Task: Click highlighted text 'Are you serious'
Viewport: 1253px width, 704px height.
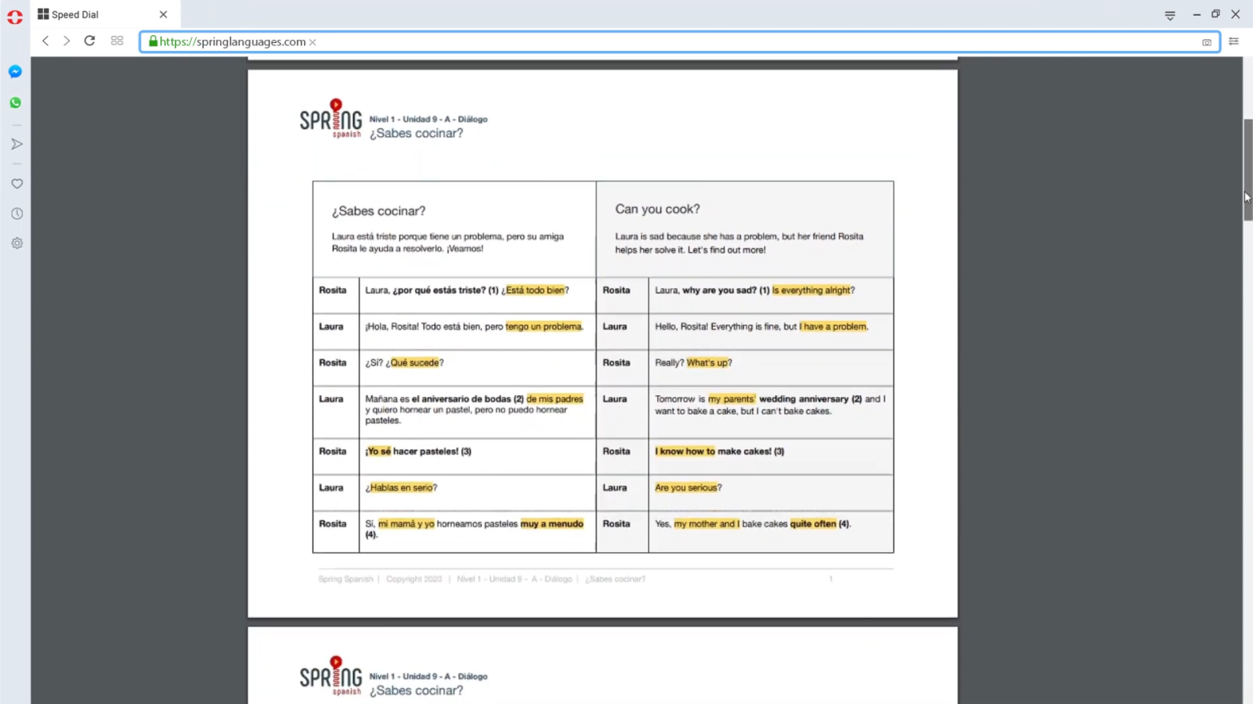Action: [x=686, y=487]
